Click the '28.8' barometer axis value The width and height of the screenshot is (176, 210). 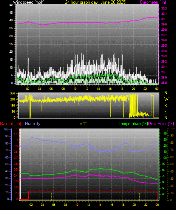(164, 83)
